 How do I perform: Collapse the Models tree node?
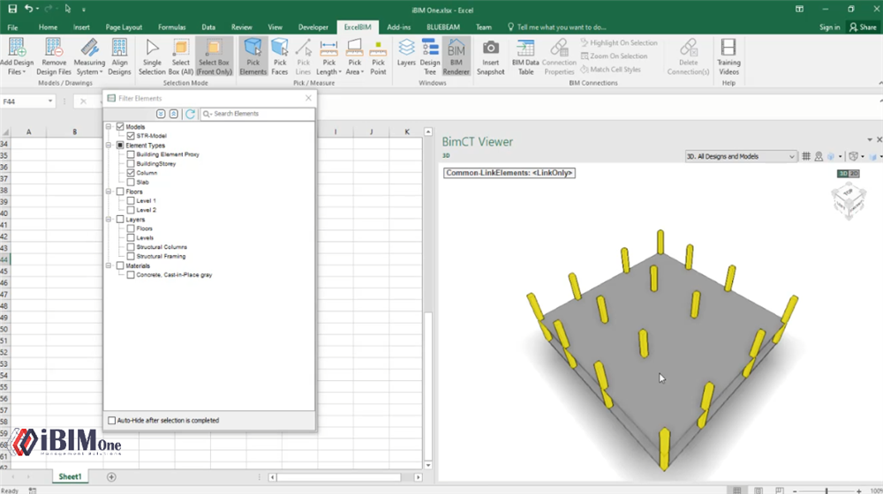[109, 127]
